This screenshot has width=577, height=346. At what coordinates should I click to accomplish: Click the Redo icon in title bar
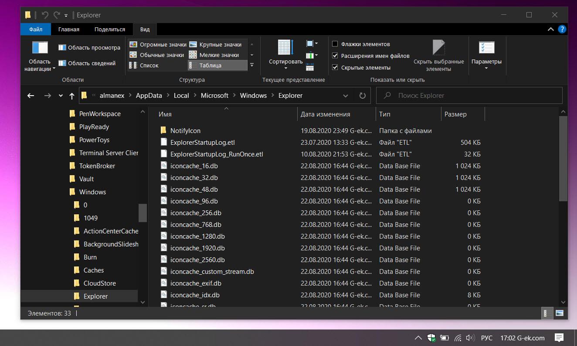pos(57,15)
